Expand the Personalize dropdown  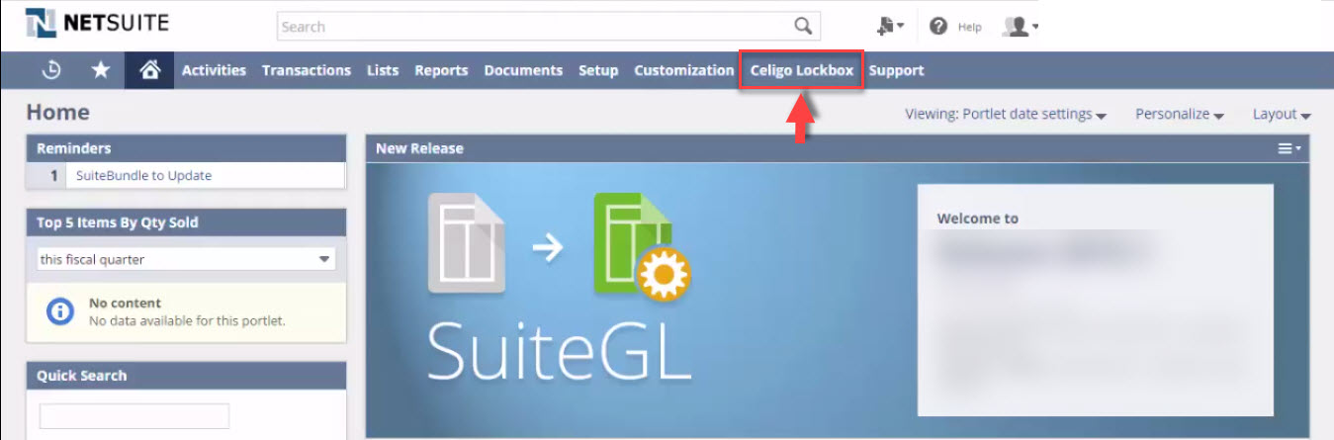tap(1180, 115)
